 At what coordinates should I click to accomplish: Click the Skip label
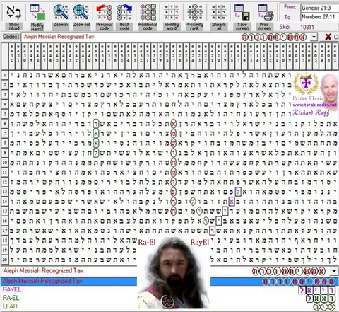[x=285, y=27]
